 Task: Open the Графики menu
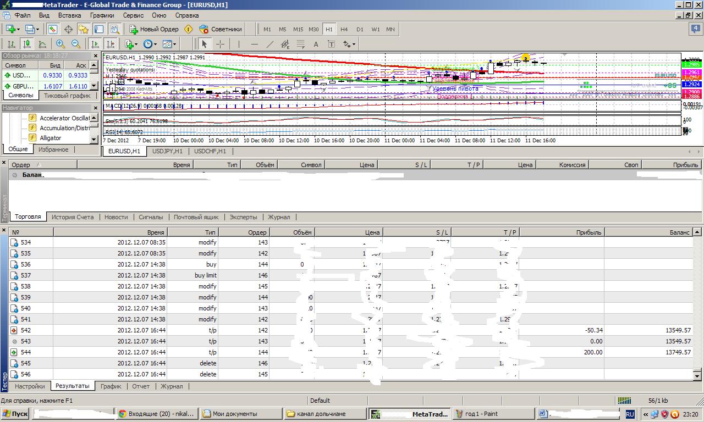coord(102,15)
